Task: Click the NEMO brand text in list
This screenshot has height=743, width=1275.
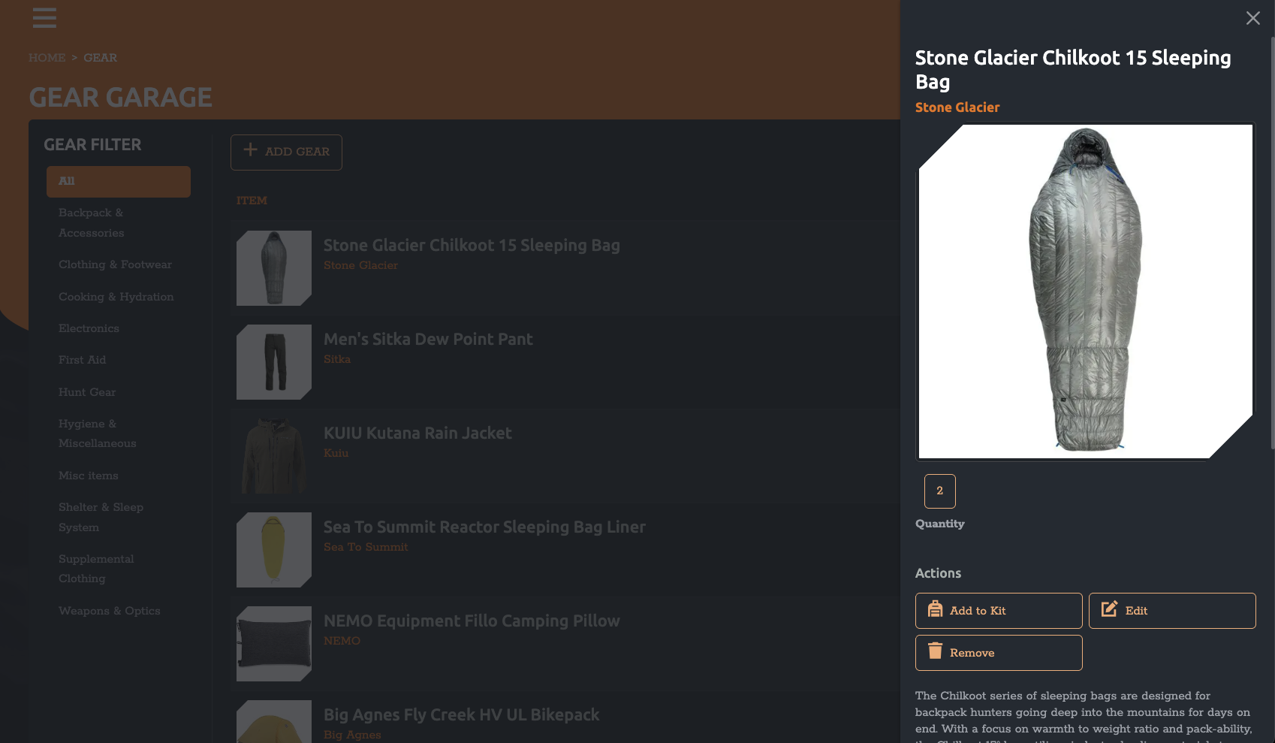Action: tap(342, 641)
